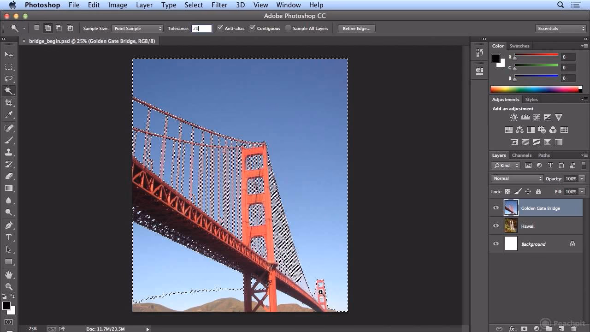Select the Move tool
This screenshot has height=332, width=590.
(9, 54)
